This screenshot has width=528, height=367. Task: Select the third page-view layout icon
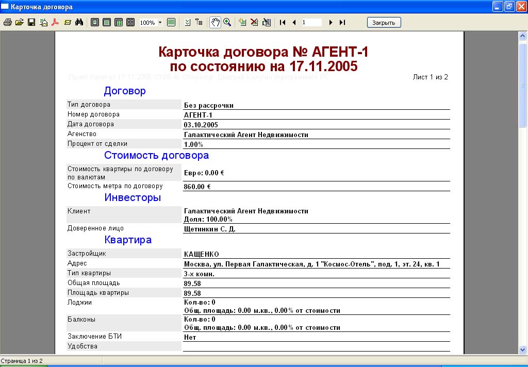119,23
